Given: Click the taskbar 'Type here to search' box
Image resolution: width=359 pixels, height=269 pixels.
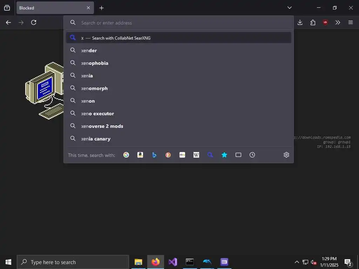Looking at the screenshot, I should [73, 262].
